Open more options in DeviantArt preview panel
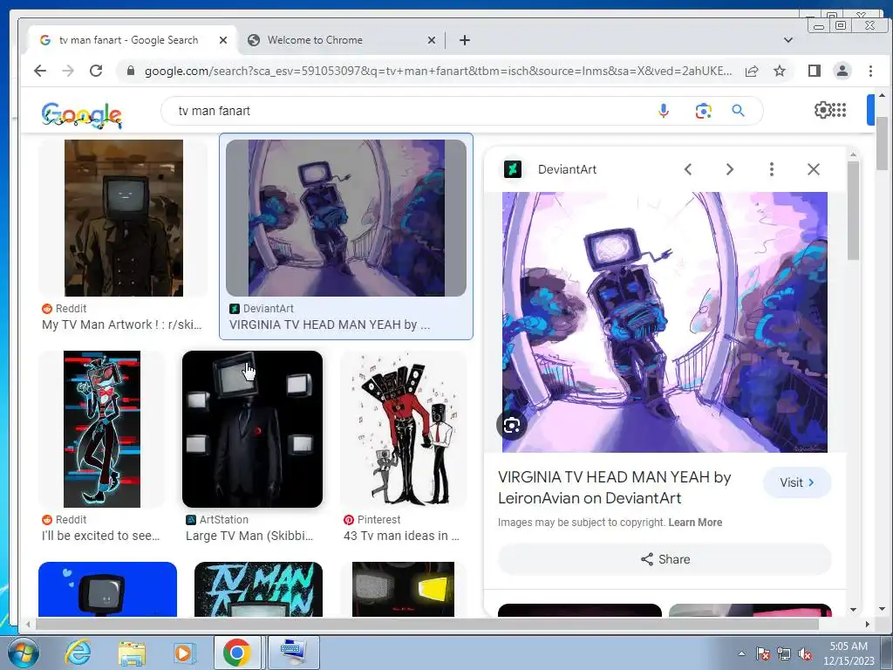 coord(772,169)
